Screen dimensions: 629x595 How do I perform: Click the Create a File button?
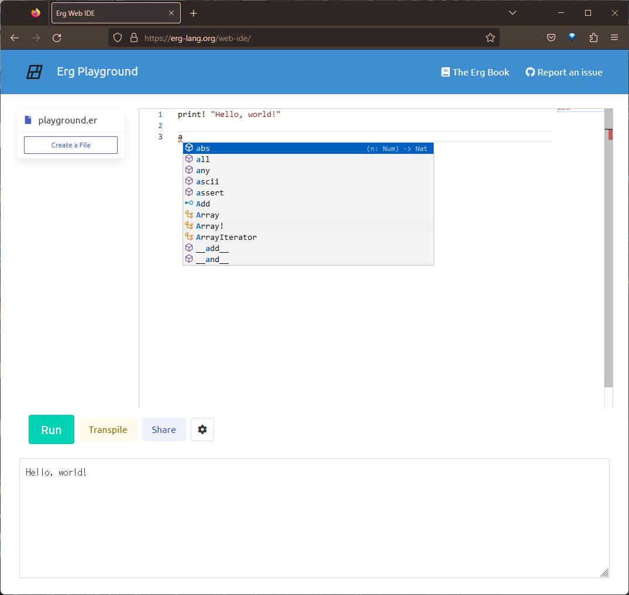[71, 145]
